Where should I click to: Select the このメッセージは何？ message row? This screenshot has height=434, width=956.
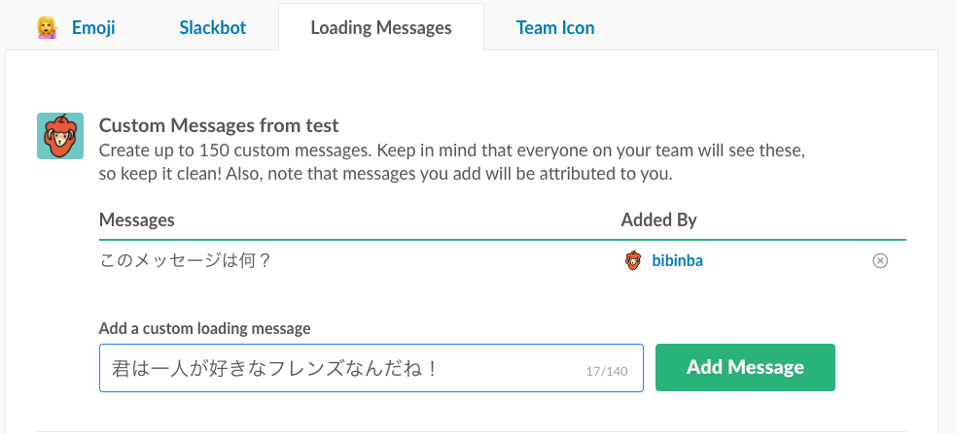pyautogui.click(x=503, y=261)
